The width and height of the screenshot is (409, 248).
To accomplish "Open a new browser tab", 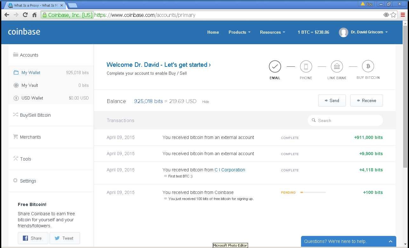I will (73, 5).
